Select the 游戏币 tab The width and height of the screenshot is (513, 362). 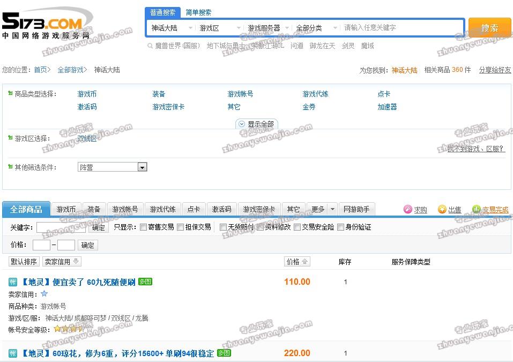66,209
